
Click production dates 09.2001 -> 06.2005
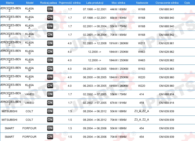point(95,69)
